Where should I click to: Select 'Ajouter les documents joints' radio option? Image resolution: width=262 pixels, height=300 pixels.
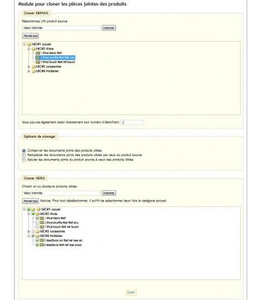pos(24,160)
